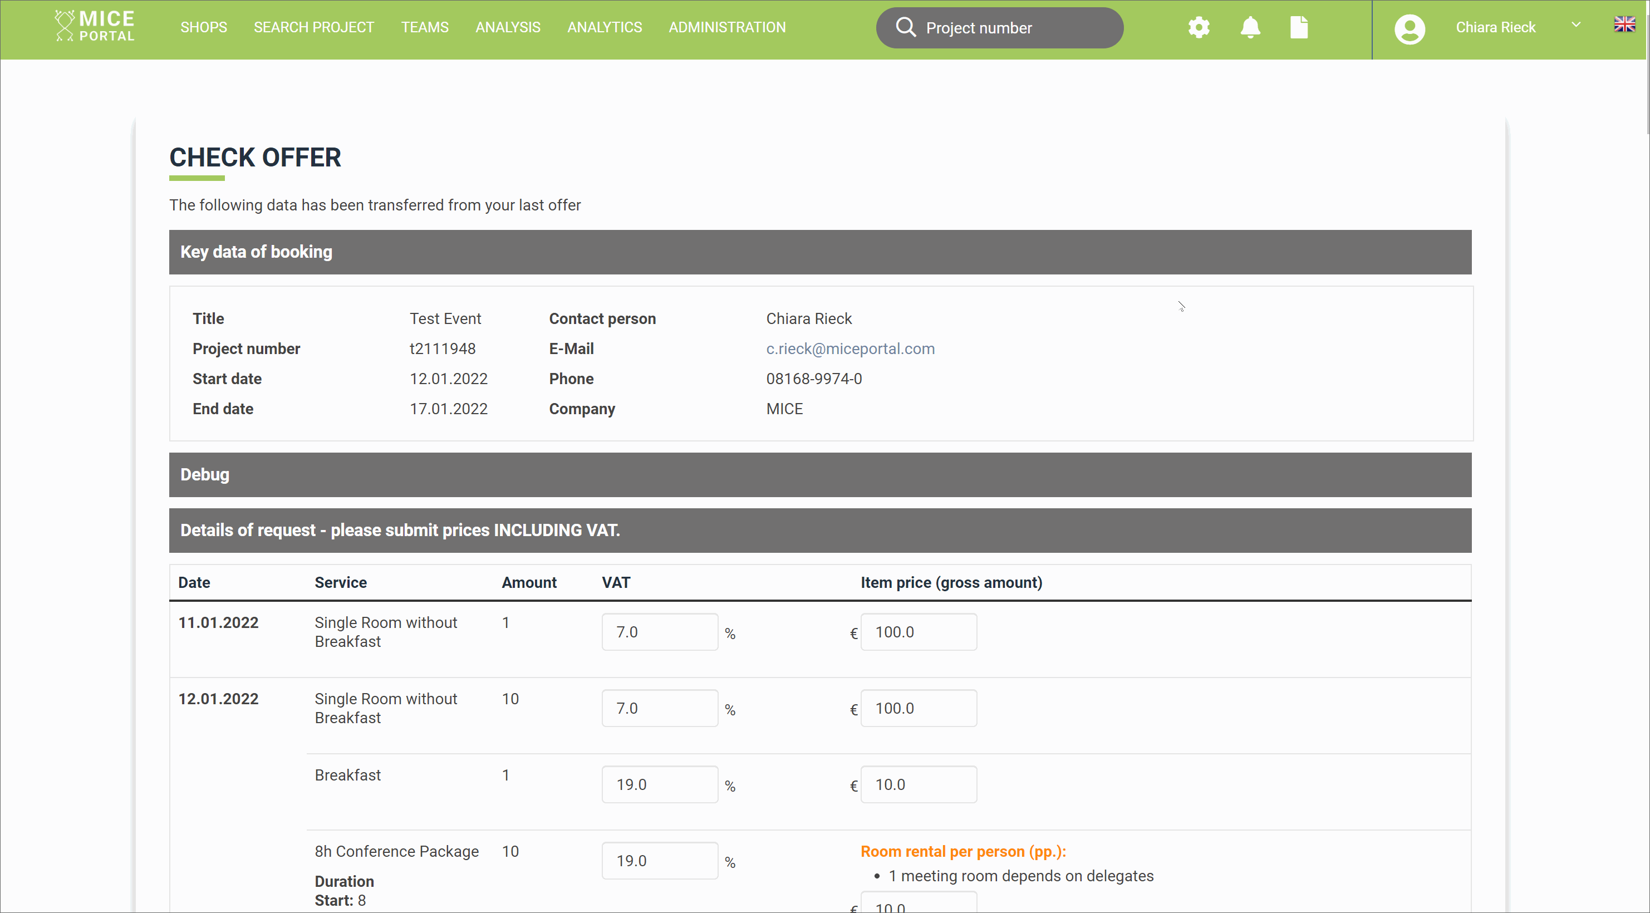Edit VAT field for 12.01.2022 Single Room

[x=660, y=708]
